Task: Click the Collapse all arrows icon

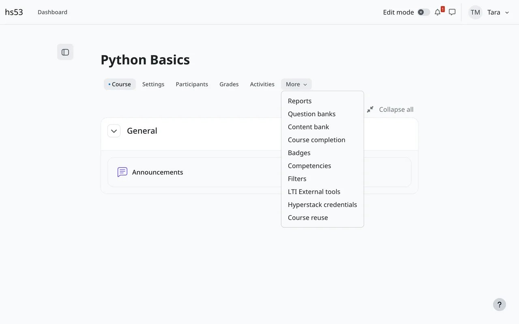Action: [370, 109]
